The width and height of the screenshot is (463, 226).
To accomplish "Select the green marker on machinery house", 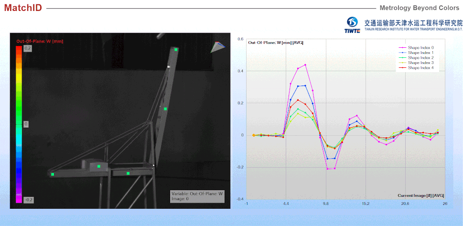I will click(99, 166).
